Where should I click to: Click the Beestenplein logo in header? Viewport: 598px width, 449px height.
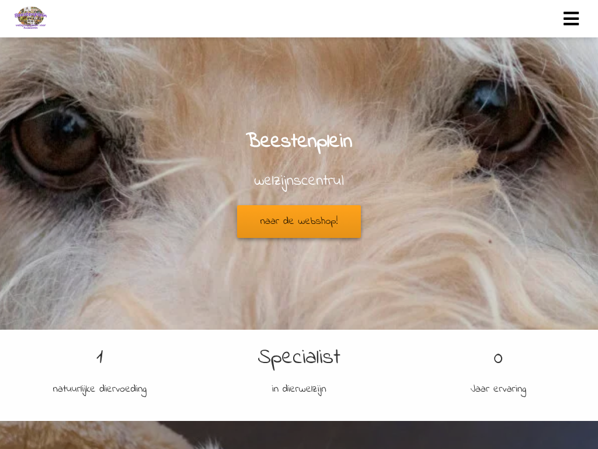30,18
